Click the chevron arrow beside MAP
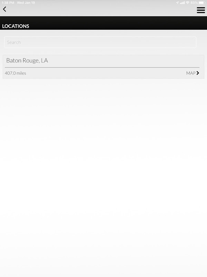 198,73
